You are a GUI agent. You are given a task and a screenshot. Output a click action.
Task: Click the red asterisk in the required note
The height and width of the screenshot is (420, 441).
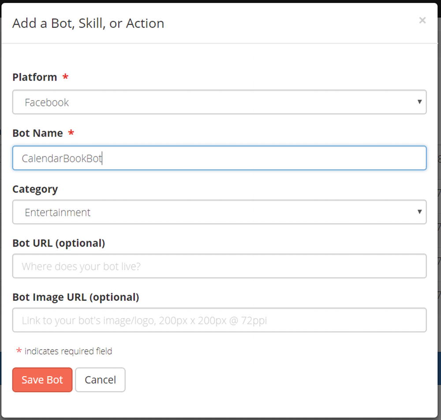click(x=19, y=351)
